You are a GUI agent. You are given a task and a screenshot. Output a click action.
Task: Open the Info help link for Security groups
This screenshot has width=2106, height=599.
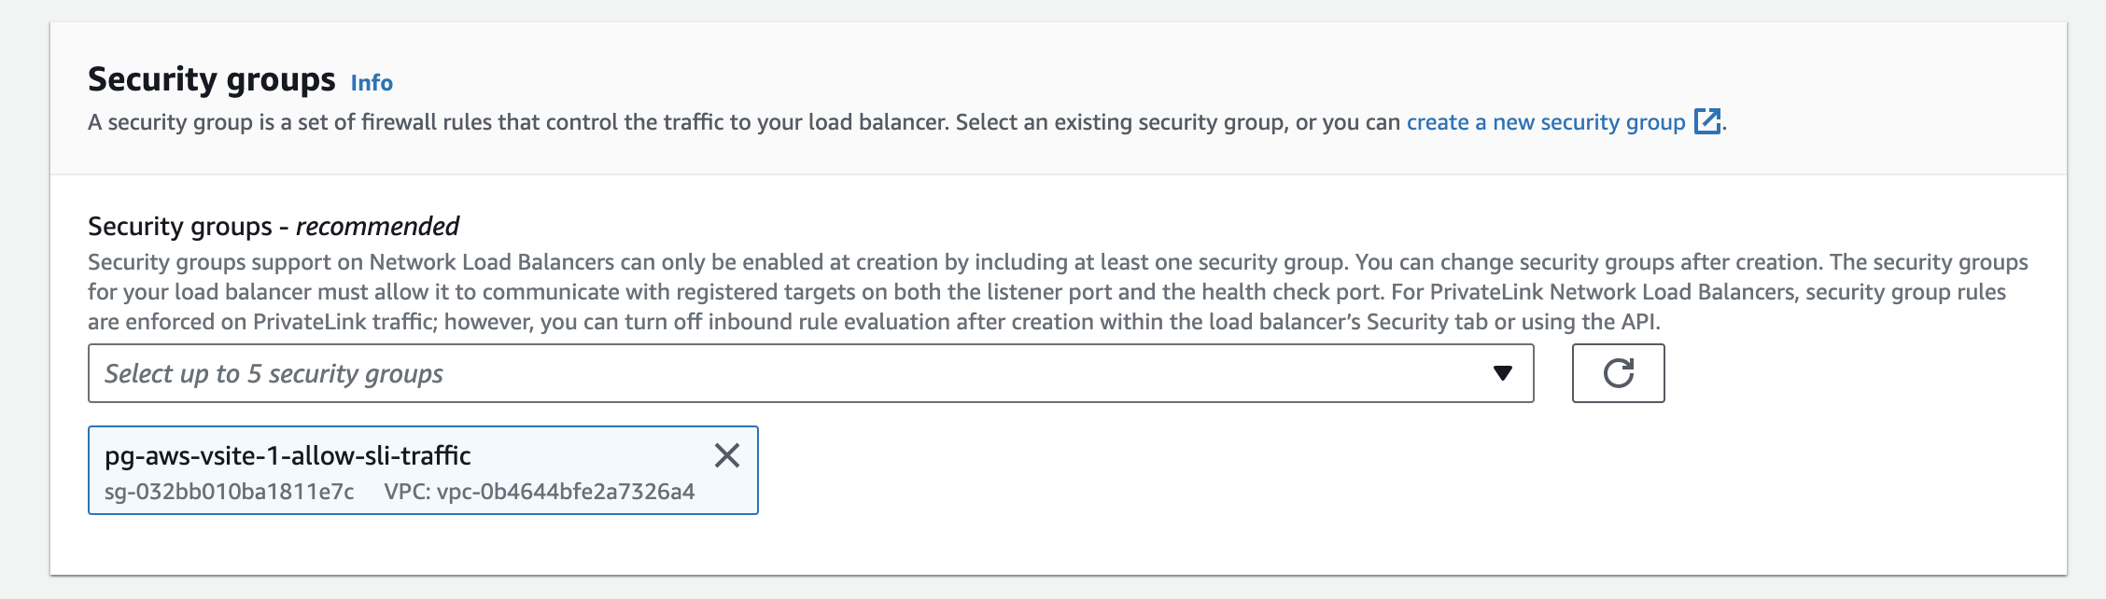(x=371, y=83)
